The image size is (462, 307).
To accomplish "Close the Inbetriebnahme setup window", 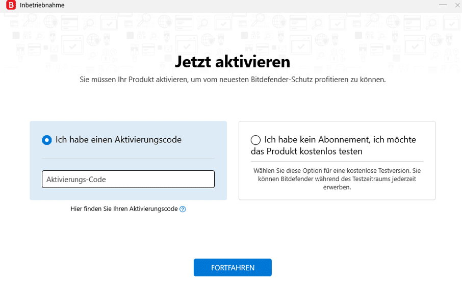I will click(x=457, y=5).
